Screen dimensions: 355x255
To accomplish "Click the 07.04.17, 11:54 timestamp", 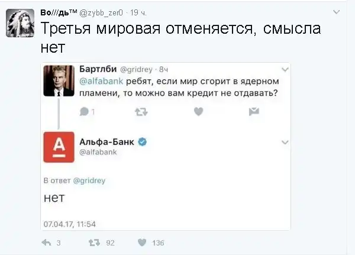I will (70, 224).
